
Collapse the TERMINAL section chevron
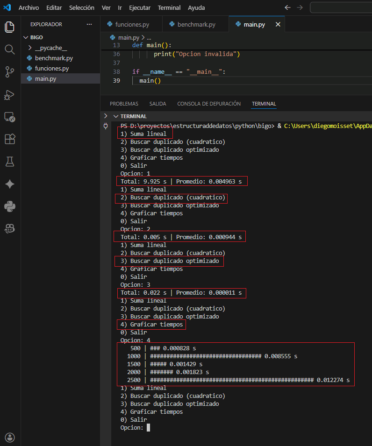coord(115,116)
